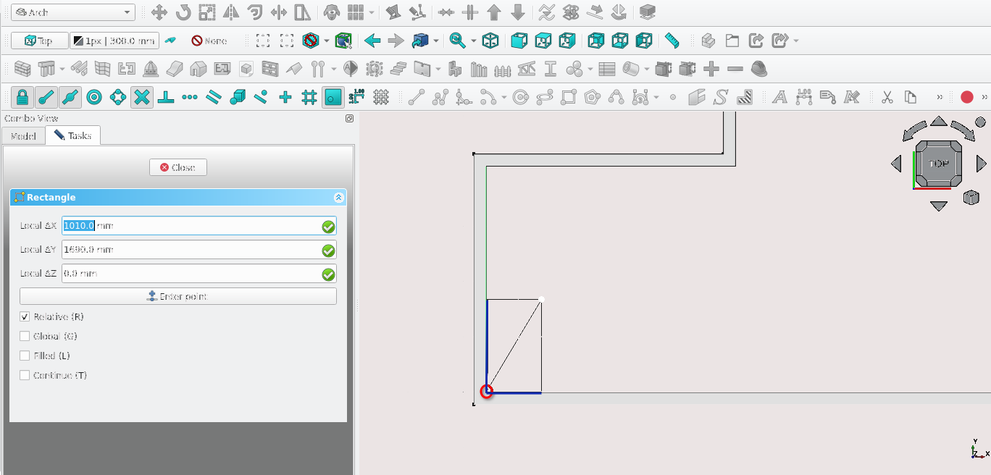This screenshot has height=475, width=991.
Task: Click the Enter point button
Action: click(177, 296)
